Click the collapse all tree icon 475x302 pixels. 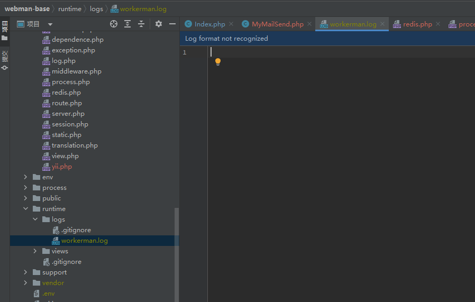pos(141,24)
